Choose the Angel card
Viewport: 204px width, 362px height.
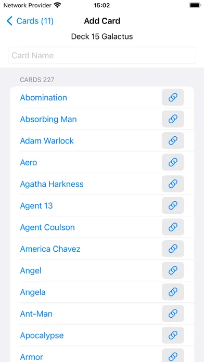pos(31,270)
